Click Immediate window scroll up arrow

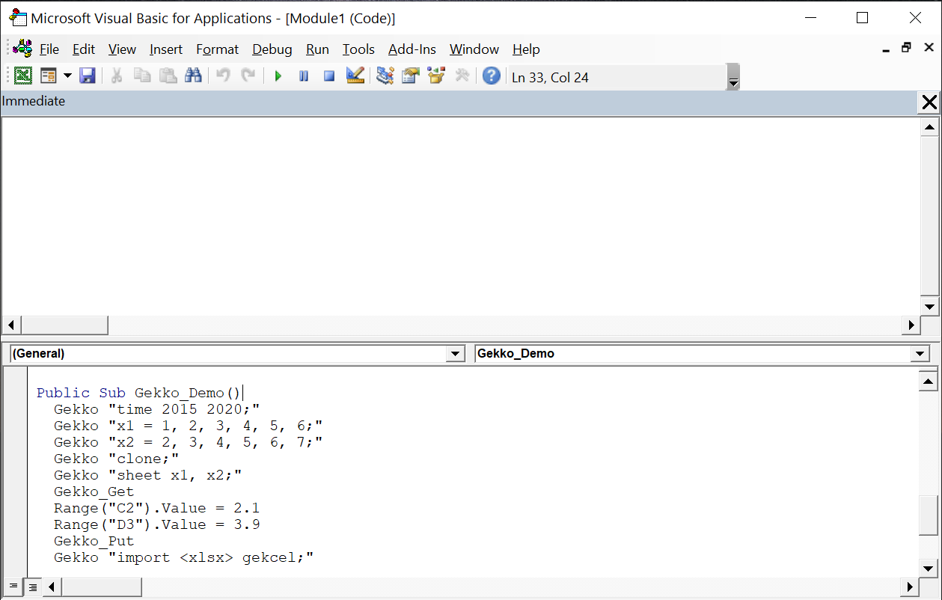929,127
